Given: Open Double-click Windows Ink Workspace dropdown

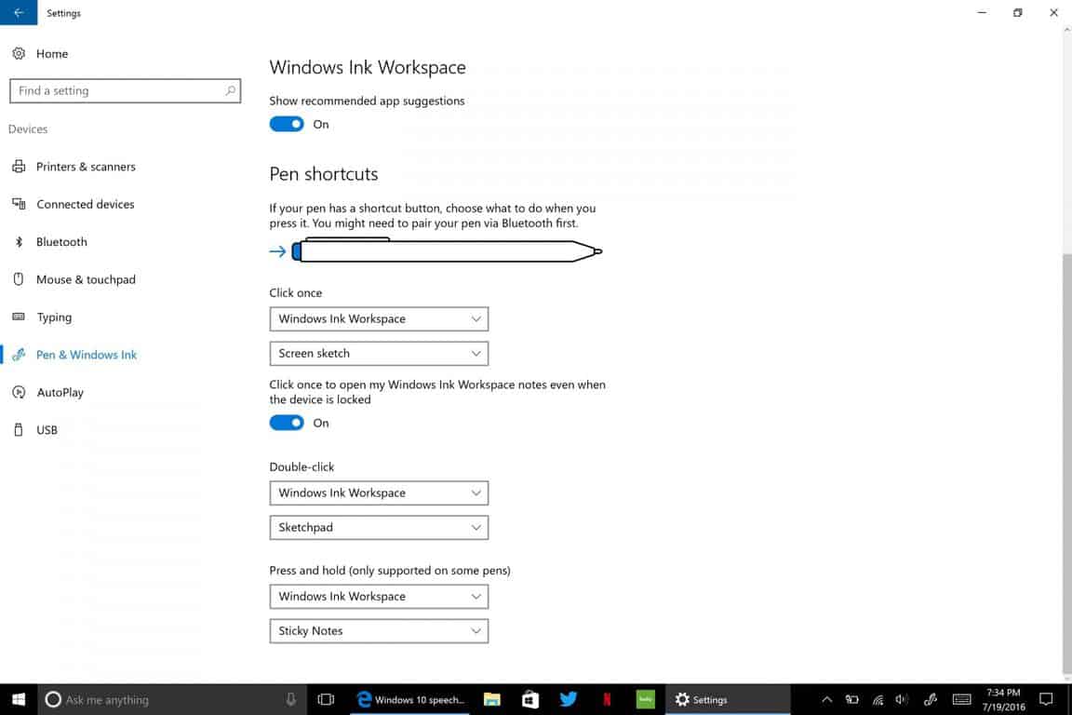Looking at the screenshot, I should [x=379, y=492].
